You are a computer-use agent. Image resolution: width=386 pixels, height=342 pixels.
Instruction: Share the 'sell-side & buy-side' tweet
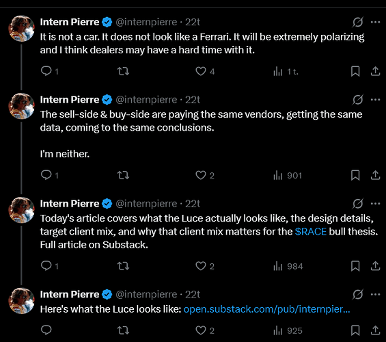(x=375, y=175)
